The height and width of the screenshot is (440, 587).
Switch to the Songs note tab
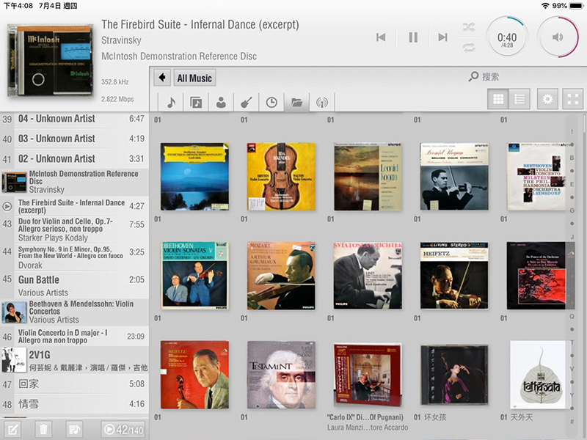click(171, 102)
